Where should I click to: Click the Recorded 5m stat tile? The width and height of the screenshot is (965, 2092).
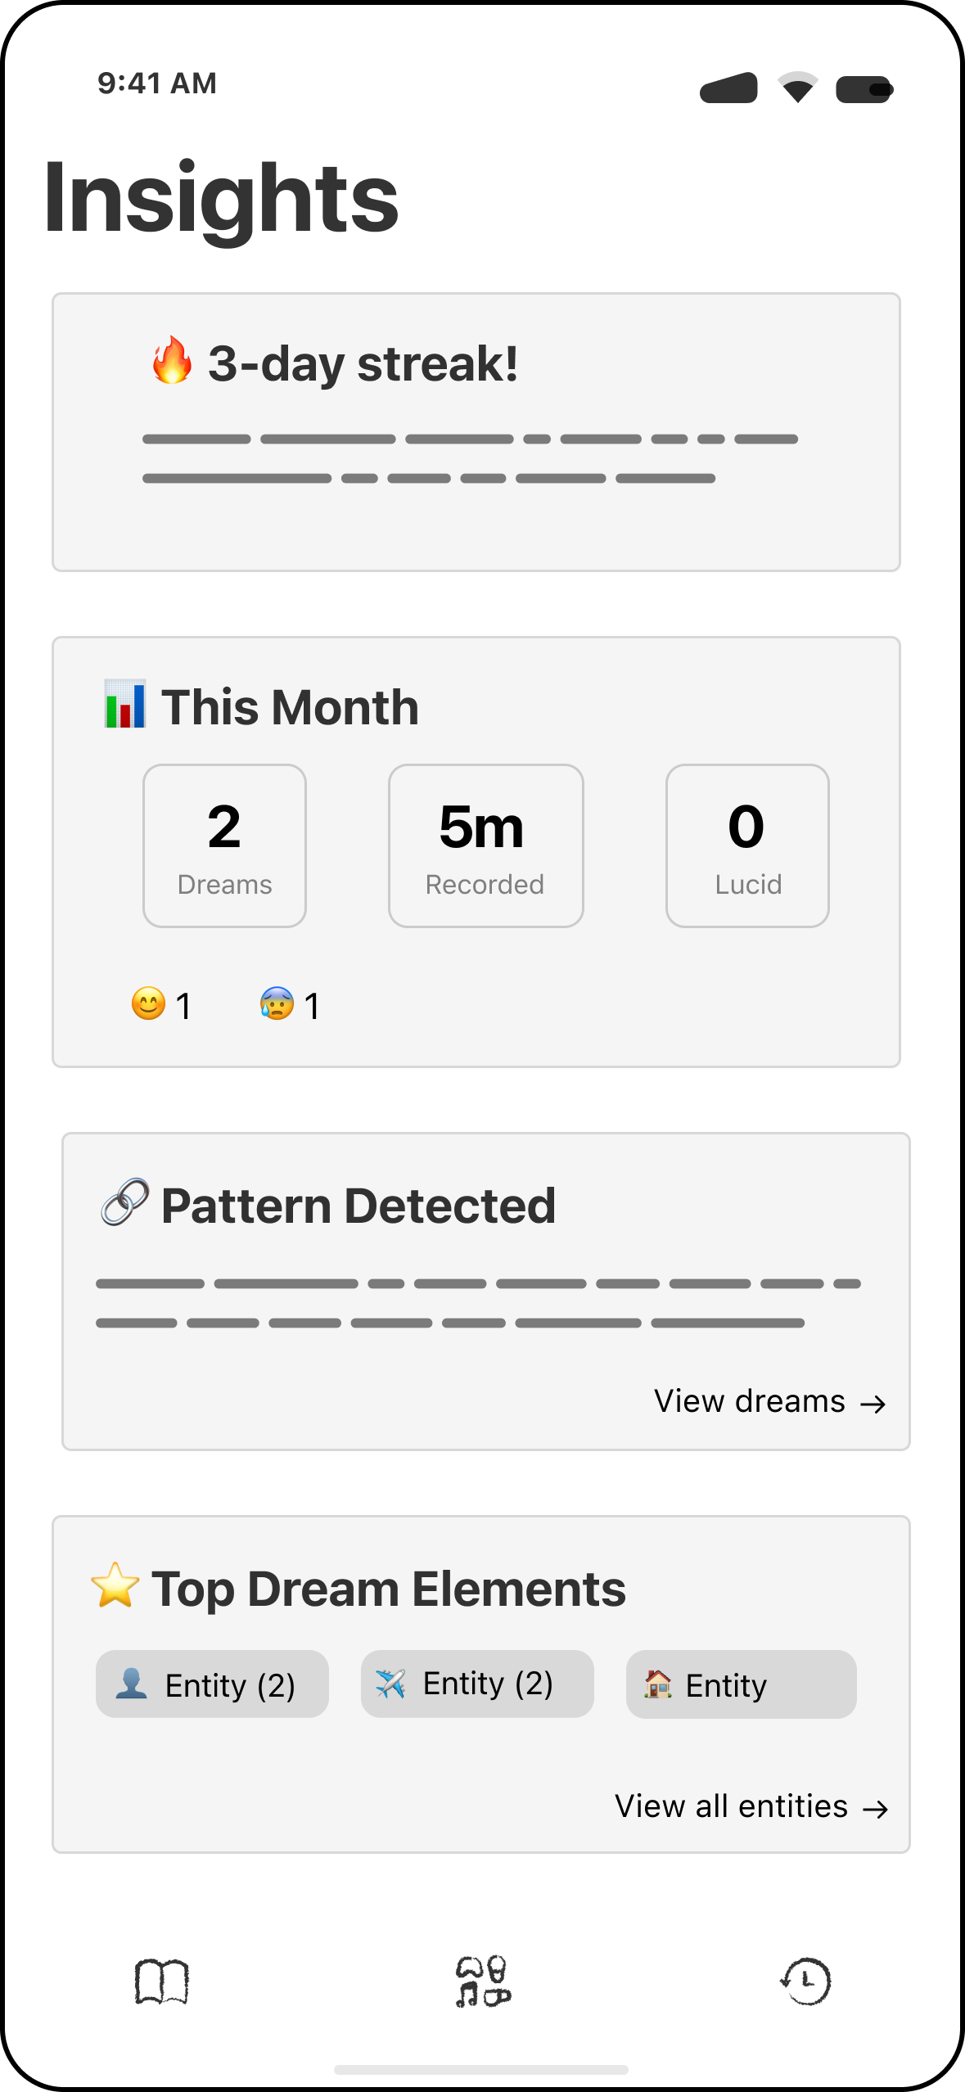point(485,844)
